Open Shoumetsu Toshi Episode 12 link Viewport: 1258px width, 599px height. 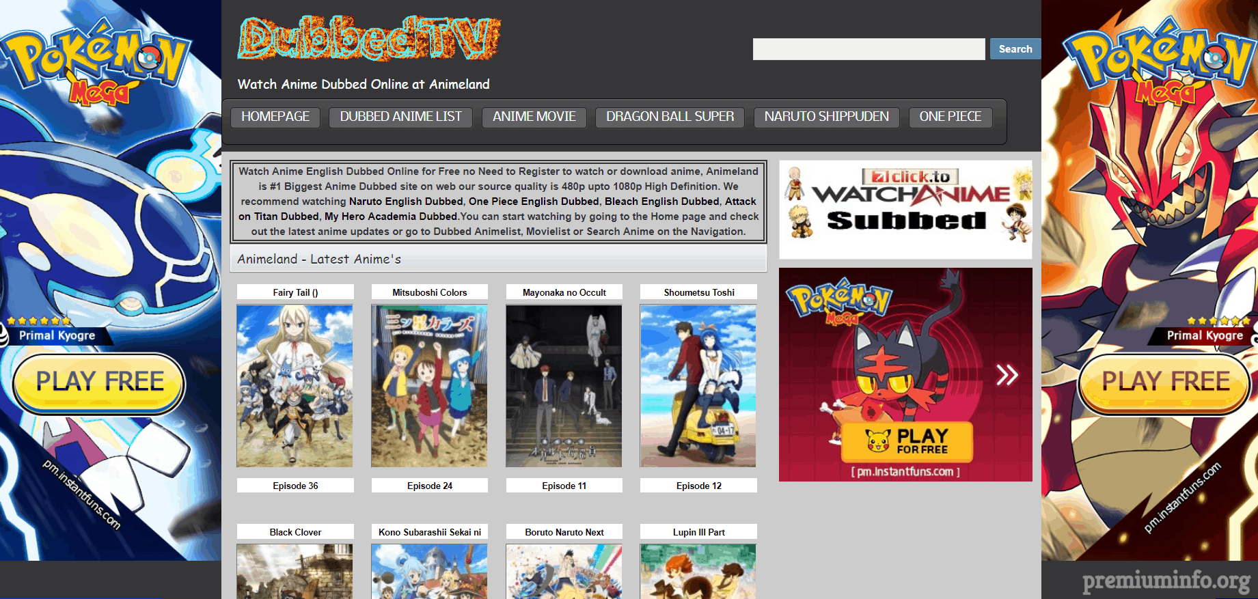pos(698,486)
